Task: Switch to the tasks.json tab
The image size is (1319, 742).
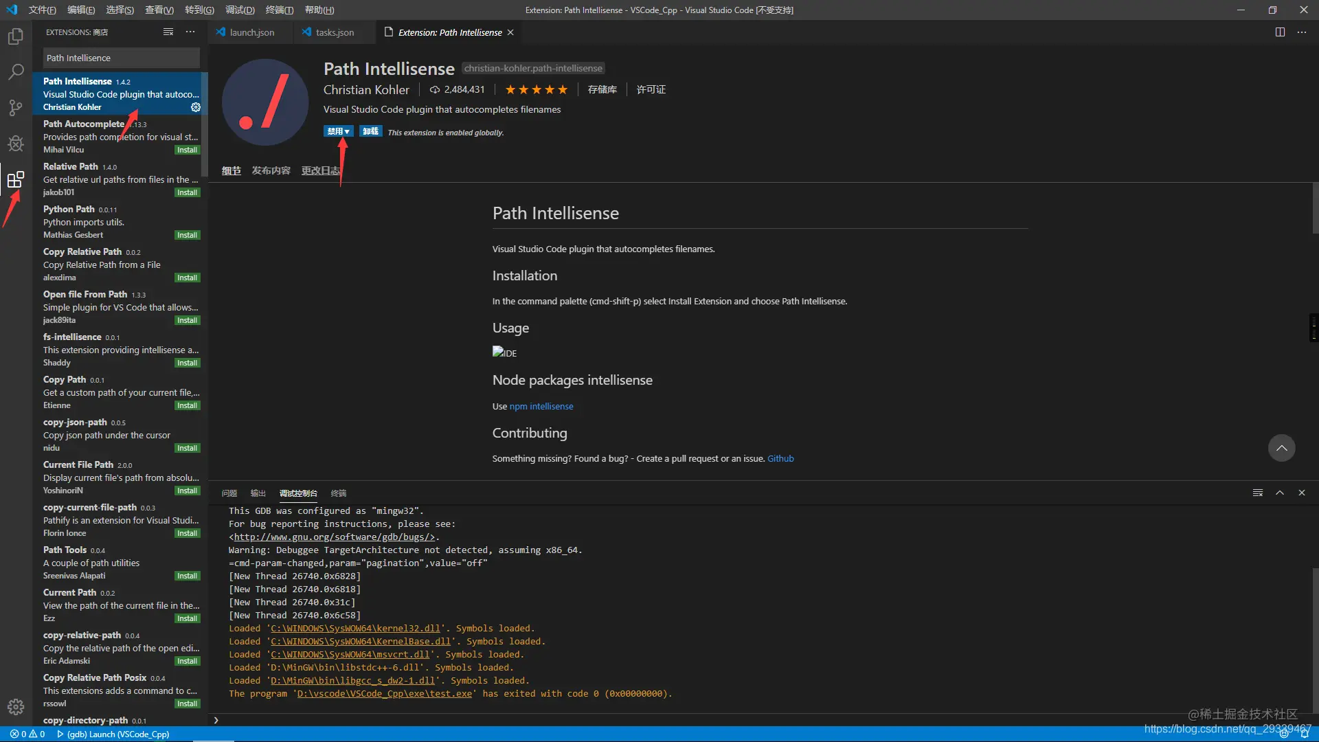Action: pyautogui.click(x=334, y=32)
